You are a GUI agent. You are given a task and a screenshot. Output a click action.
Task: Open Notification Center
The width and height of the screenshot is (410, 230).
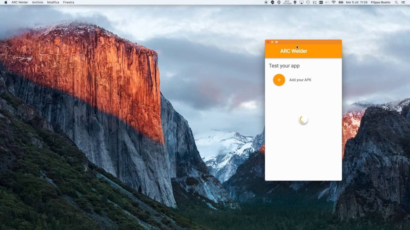(x=403, y=2)
